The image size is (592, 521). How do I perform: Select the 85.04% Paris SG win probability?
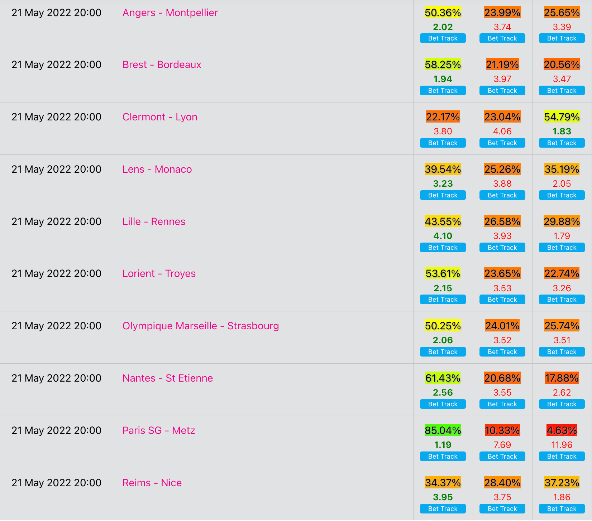[x=443, y=430]
